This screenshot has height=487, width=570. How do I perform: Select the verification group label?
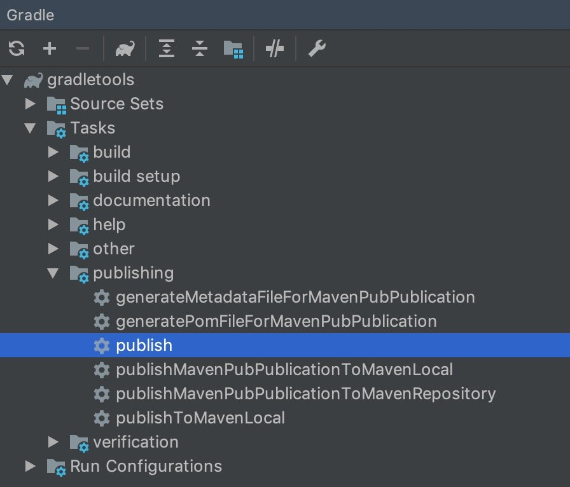click(136, 442)
